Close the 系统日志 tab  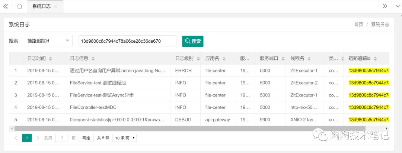[x=55, y=7]
